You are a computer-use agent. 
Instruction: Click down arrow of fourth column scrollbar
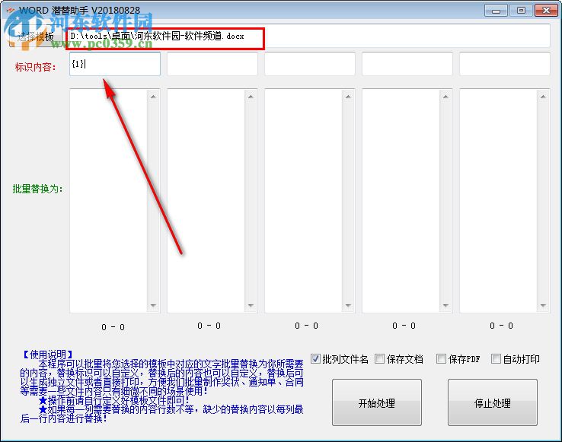(x=446, y=306)
